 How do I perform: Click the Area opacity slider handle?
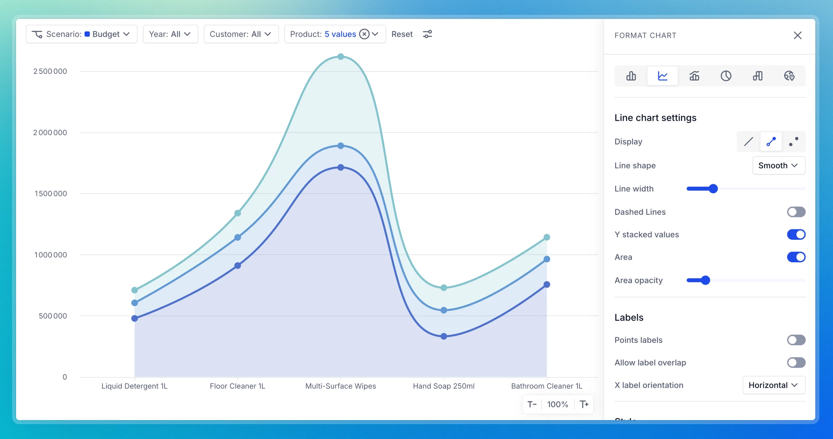pos(705,280)
